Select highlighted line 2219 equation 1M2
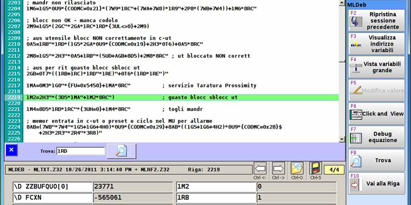Viewport: 411px width, 205px height. (x=181, y=97)
